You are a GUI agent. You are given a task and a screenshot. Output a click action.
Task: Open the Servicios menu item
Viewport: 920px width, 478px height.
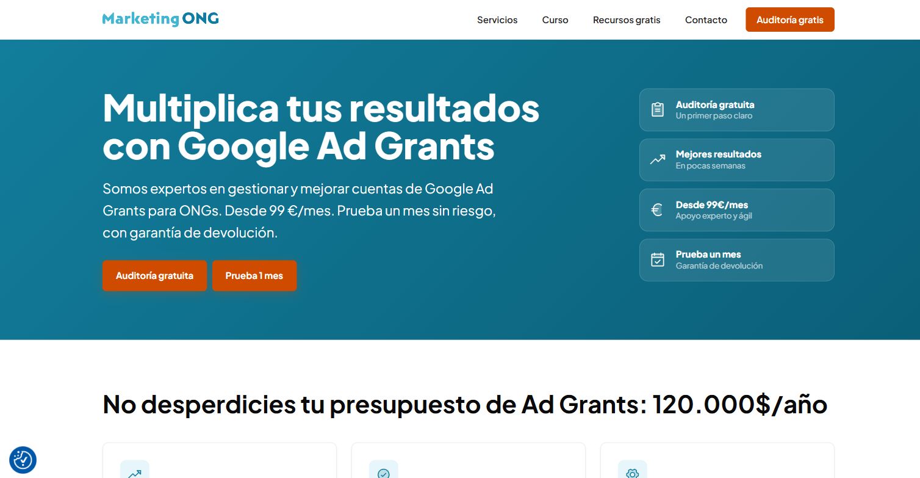point(497,20)
